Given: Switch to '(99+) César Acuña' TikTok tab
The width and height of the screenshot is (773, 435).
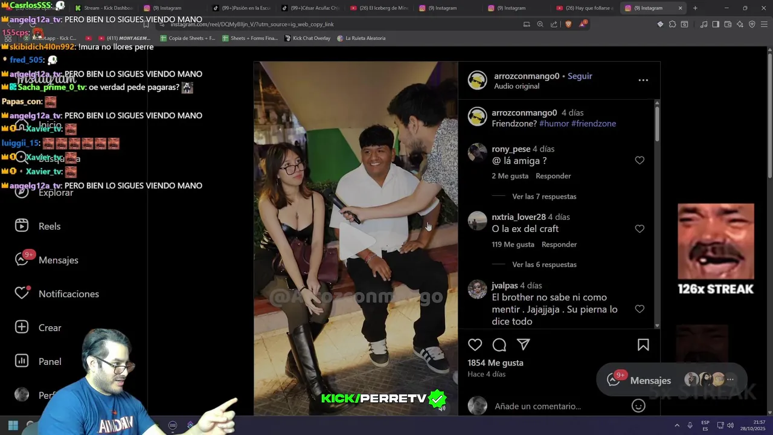Looking at the screenshot, I should [x=310, y=8].
